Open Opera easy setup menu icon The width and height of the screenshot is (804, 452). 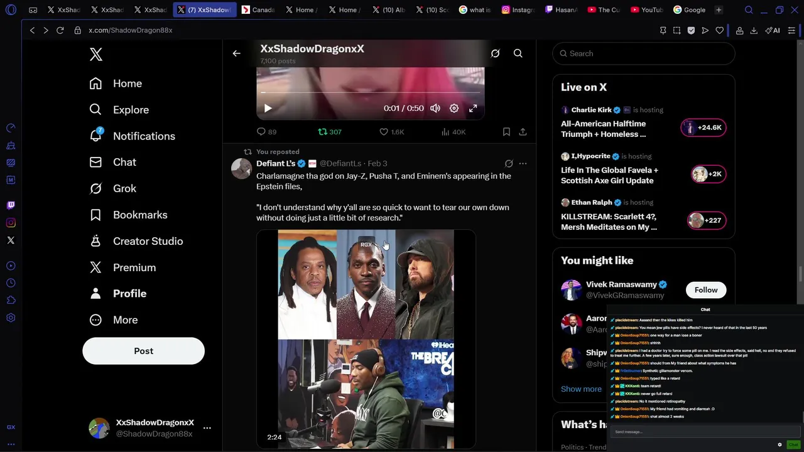click(x=792, y=30)
